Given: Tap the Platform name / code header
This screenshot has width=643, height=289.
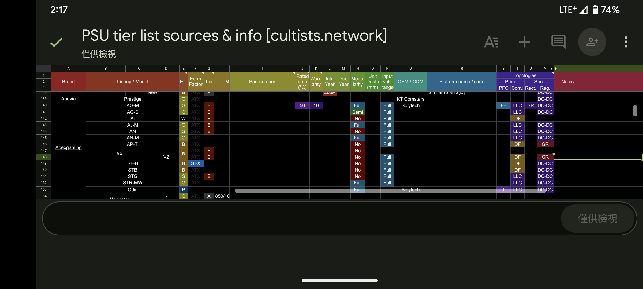Looking at the screenshot, I should [462, 82].
